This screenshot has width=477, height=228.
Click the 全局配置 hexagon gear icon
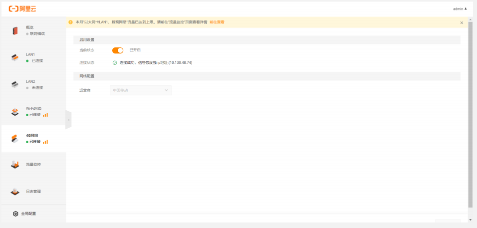click(15, 214)
